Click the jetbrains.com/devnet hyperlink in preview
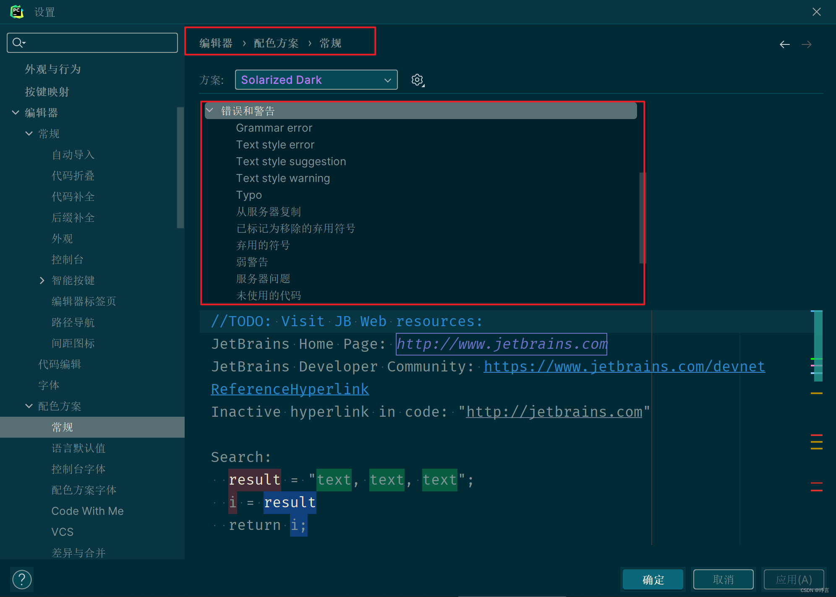This screenshot has width=836, height=597. pyautogui.click(x=624, y=366)
